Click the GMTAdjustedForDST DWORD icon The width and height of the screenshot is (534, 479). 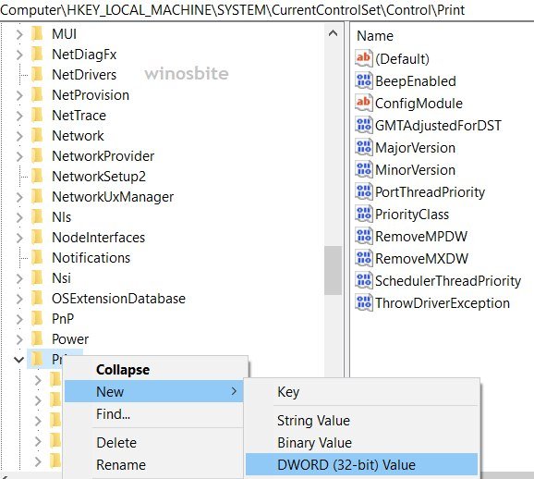363,126
